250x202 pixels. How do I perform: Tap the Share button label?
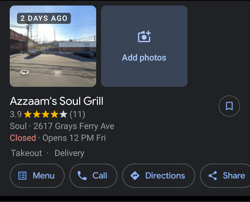click(234, 176)
